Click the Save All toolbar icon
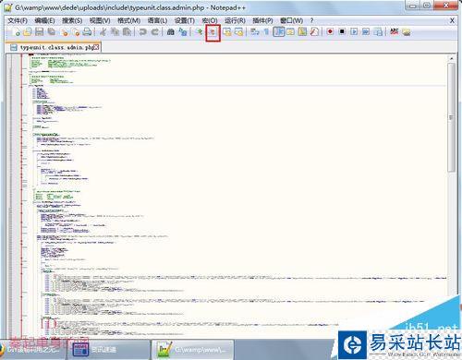This screenshot has width=462, height=360. pyautogui.click(x=51, y=31)
